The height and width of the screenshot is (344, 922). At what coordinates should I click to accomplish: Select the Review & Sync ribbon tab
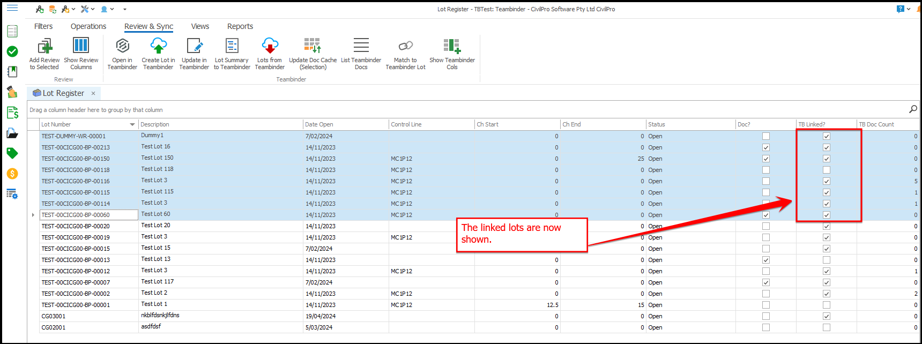click(149, 26)
